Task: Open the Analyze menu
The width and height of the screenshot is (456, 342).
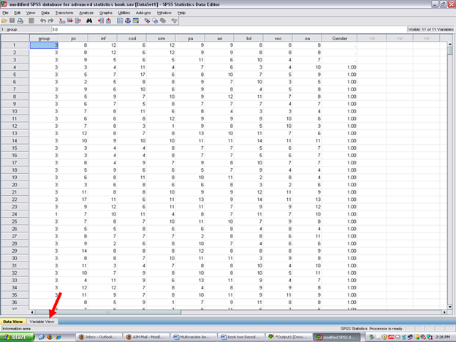Action: (x=85, y=12)
